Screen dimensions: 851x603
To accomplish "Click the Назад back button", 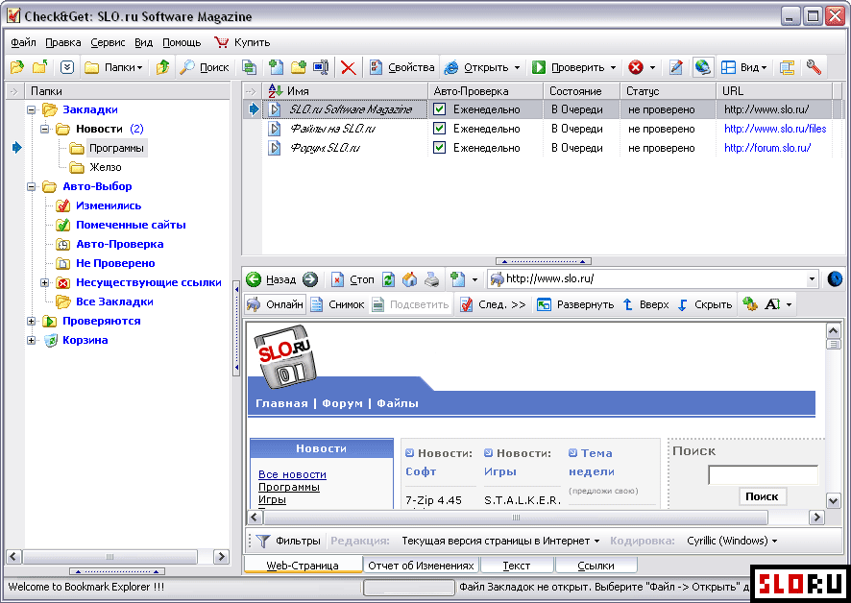I will (271, 279).
